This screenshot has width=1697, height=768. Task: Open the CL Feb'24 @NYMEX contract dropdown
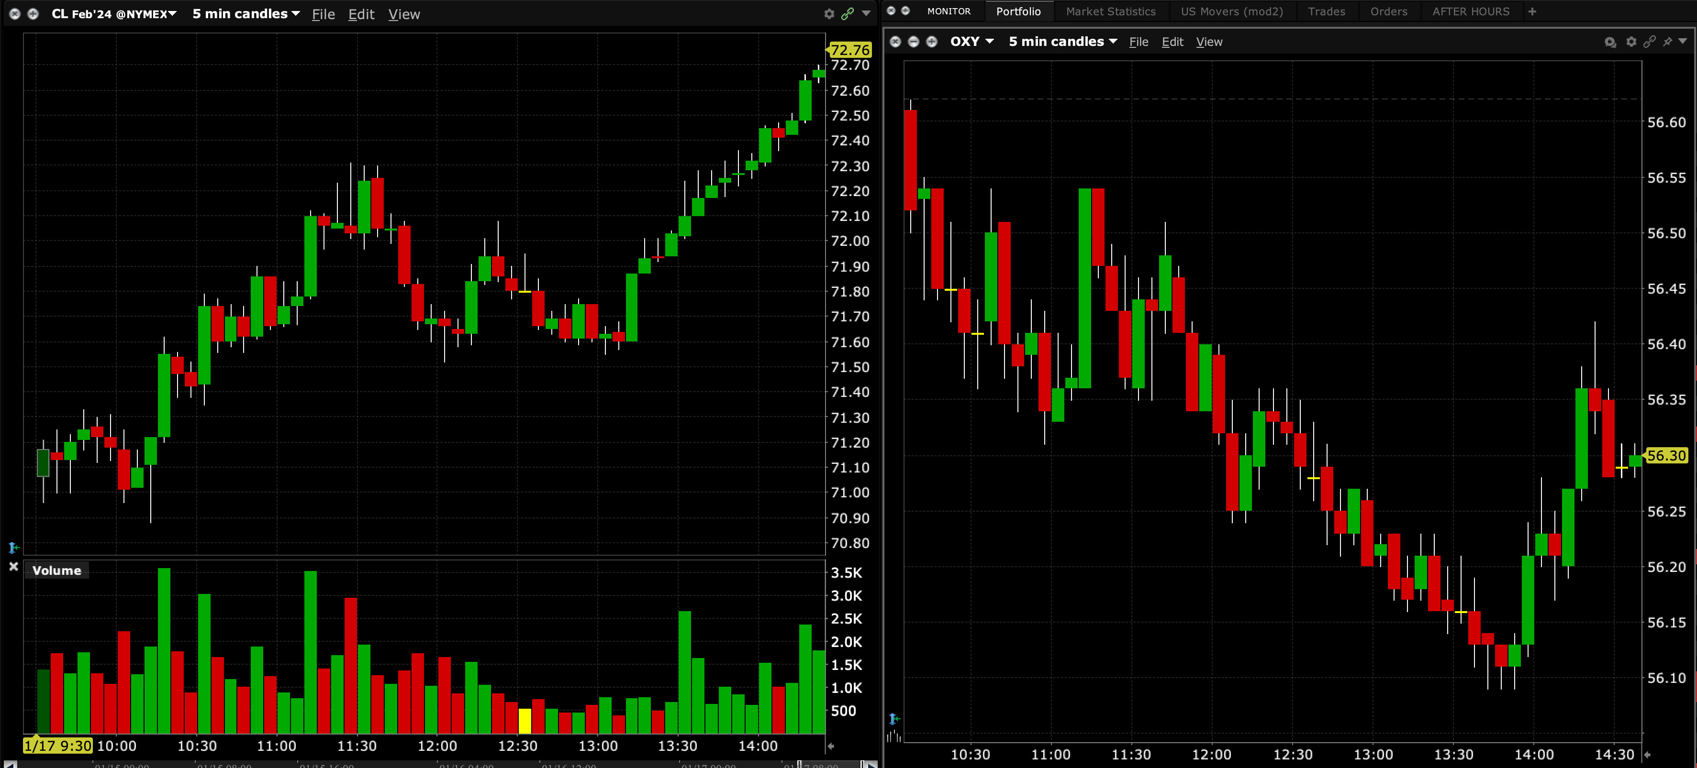[173, 14]
